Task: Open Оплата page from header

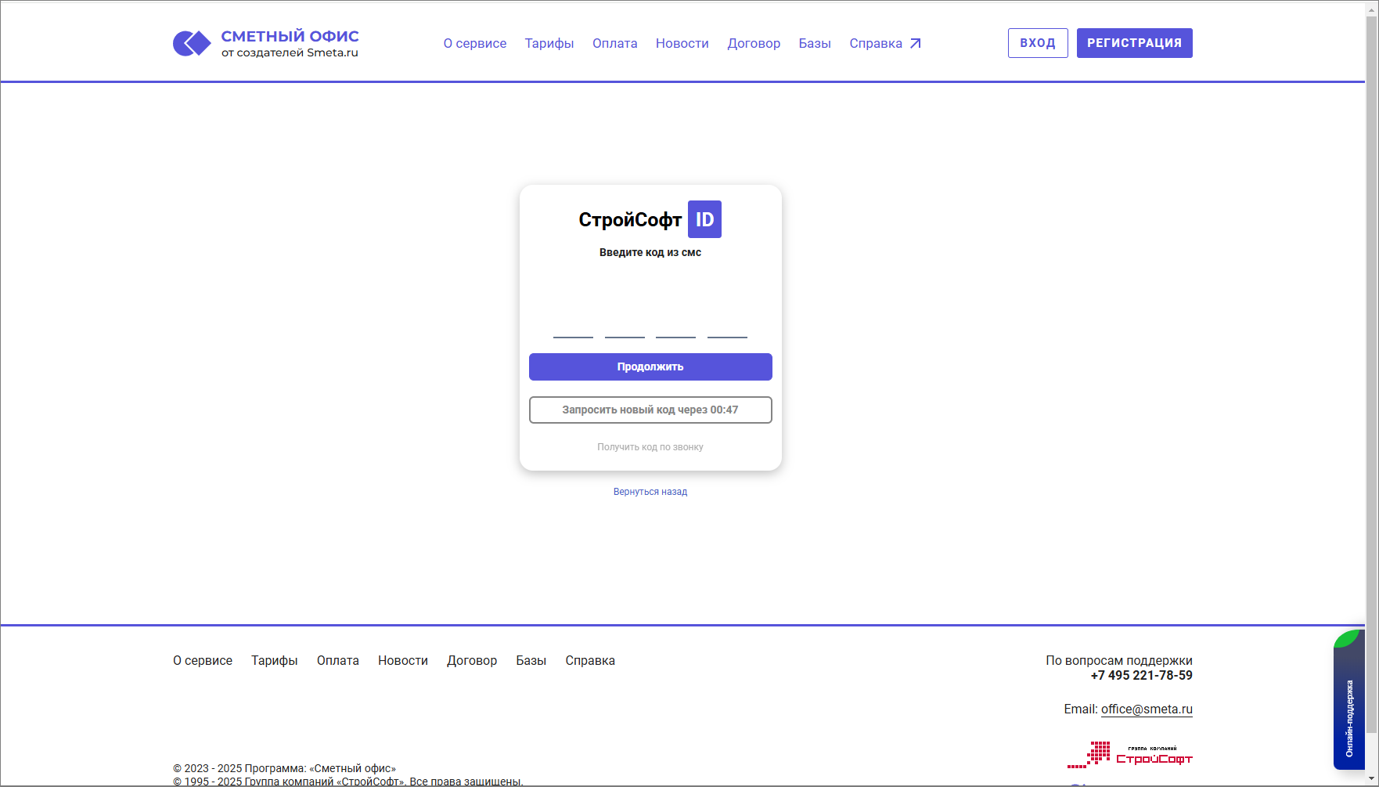Action: (614, 44)
